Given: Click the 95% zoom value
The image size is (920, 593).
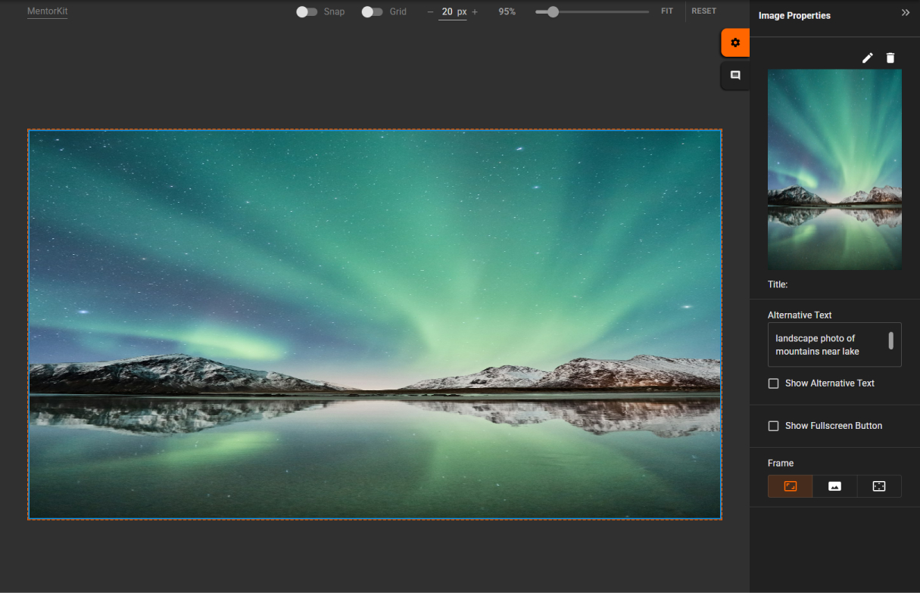Looking at the screenshot, I should click(507, 11).
